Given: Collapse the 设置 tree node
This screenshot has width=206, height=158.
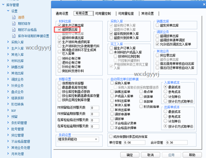Looking at the screenshot, I should (x=8, y=11).
